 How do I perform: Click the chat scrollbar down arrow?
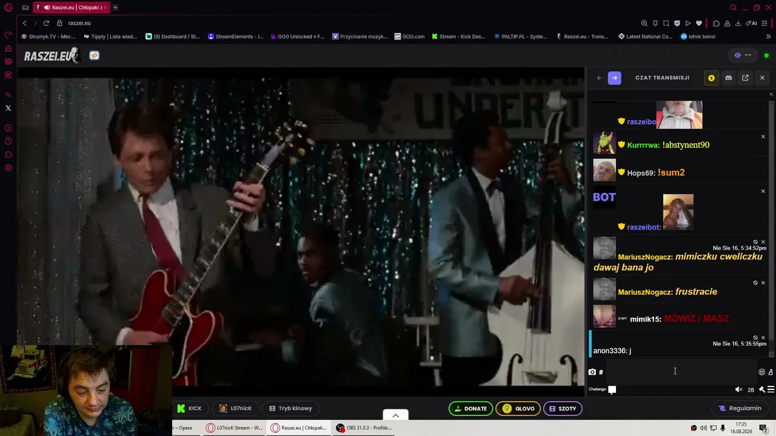[x=771, y=355]
